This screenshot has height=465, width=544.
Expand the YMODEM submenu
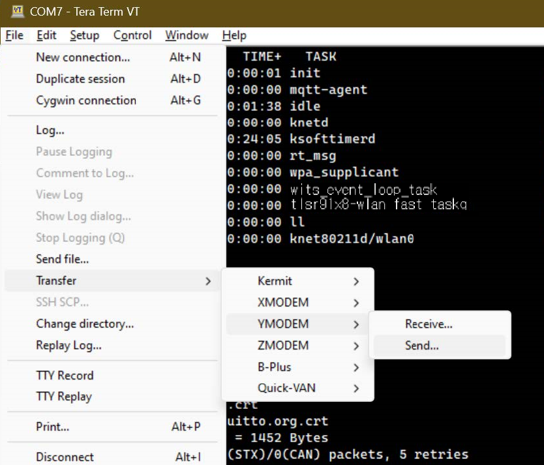point(297,324)
